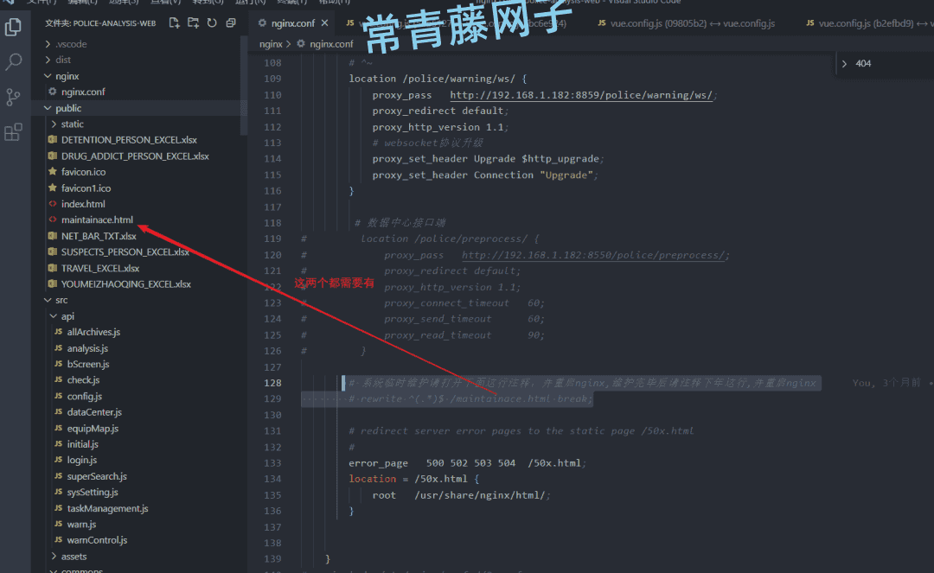The image size is (934, 573).
Task: Open login.js file
Action: point(81,460)
